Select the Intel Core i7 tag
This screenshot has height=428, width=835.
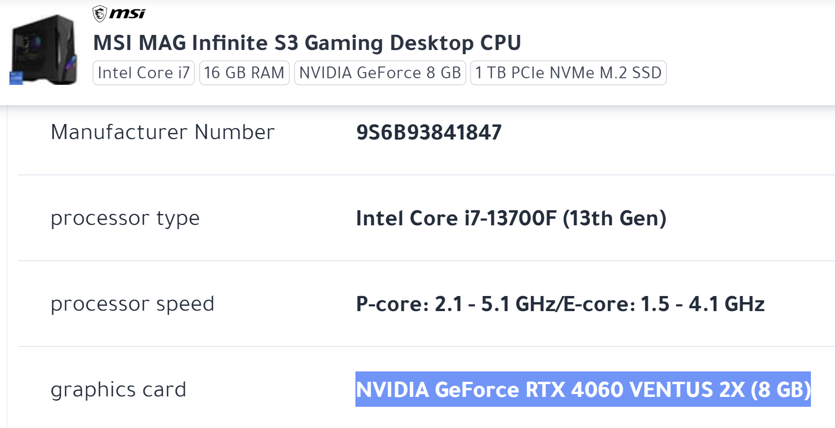coord(143,73)
